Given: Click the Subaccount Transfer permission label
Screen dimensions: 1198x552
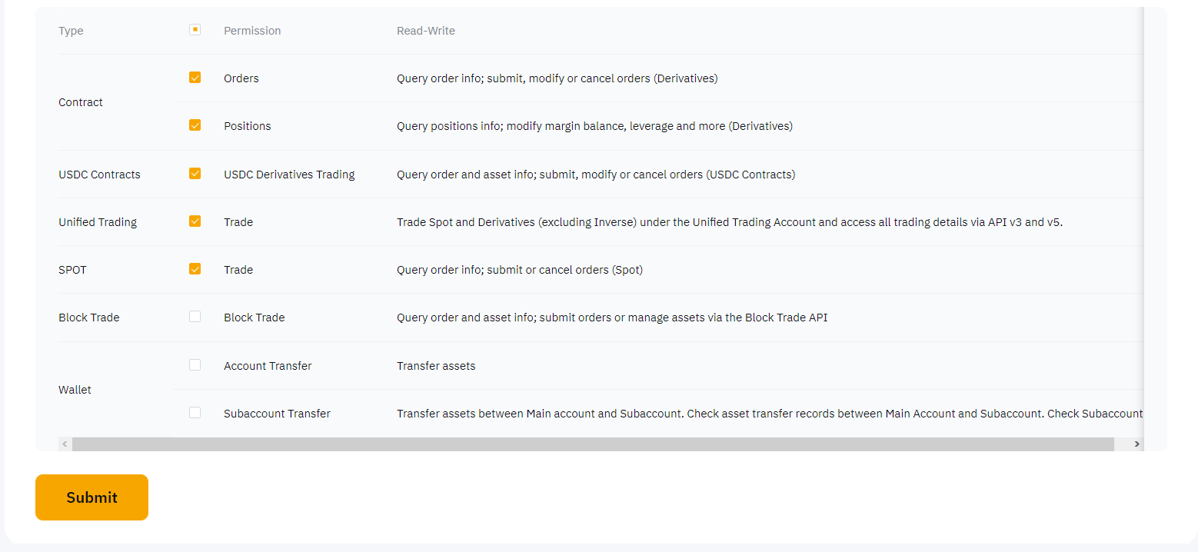Looking at the screenshot, I should tap(277, 414).
